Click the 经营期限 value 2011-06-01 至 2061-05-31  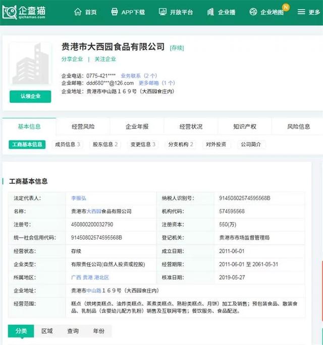[x=248, y=264]
